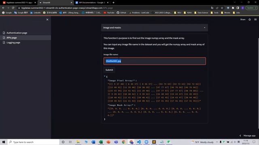Open the NEU bookmark folder
259x145 pixels.
click(178, 12)
